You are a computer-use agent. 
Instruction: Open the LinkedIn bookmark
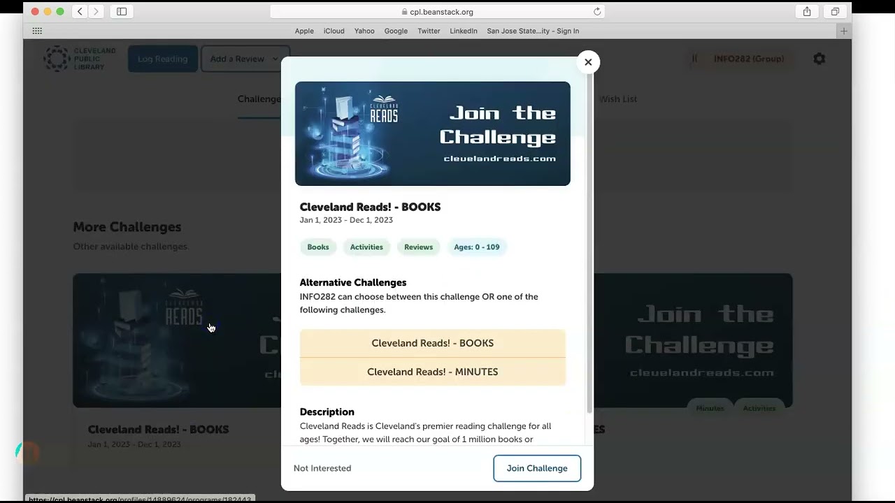[464, 31]
